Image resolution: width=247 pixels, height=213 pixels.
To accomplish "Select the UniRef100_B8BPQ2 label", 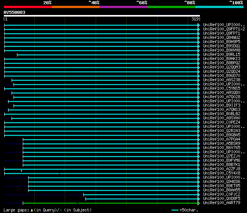I will click(x=222, y=63).
